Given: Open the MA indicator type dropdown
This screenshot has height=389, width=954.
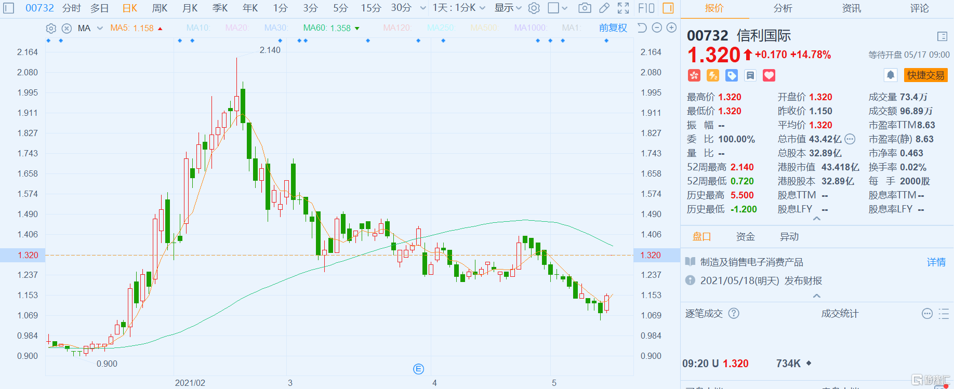Looking at the screenshot, I should [100, 28].
